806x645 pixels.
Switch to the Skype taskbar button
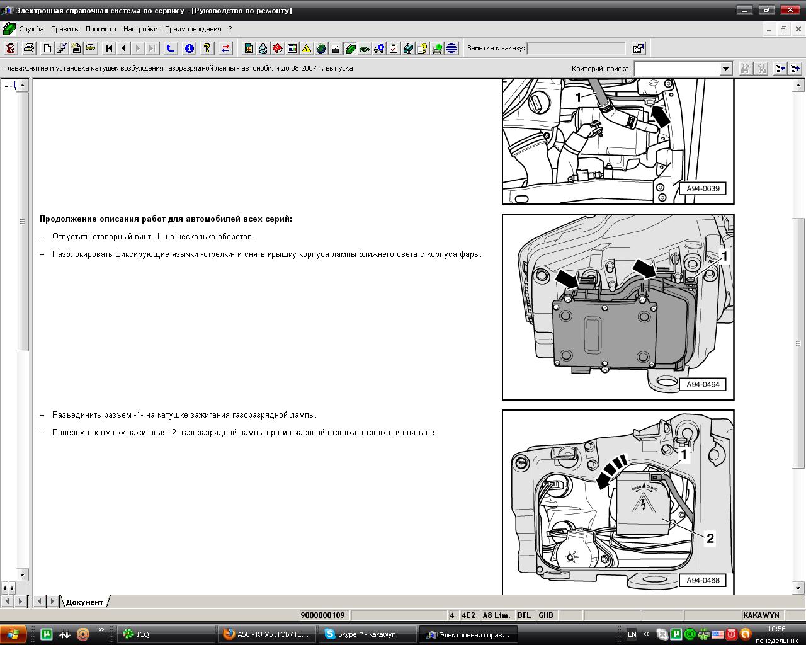[x=368, y=634]
